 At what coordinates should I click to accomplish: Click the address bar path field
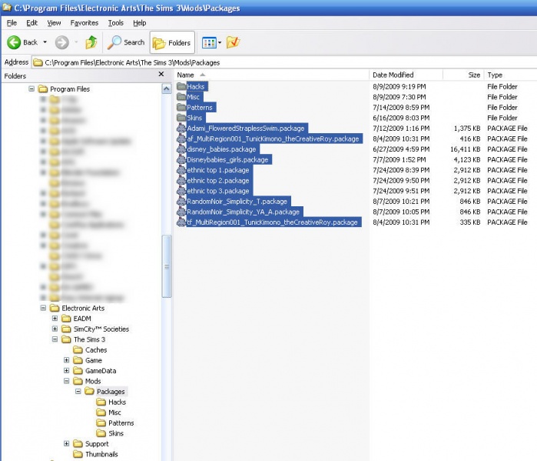click(x=284, y=62)
